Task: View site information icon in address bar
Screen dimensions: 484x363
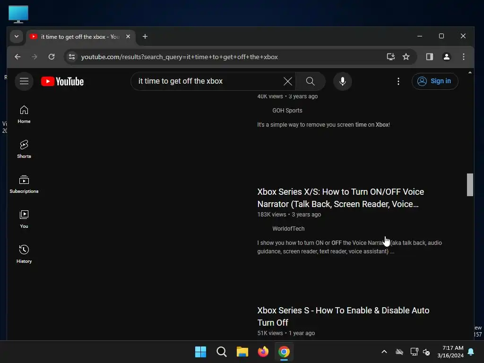Action: 72,57
